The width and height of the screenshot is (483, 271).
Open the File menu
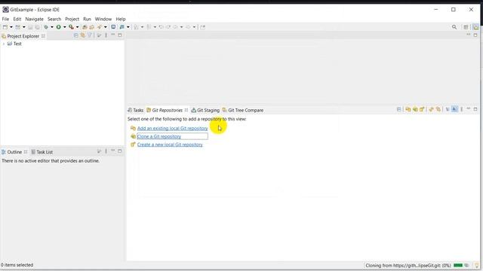(x=5, y=19)
